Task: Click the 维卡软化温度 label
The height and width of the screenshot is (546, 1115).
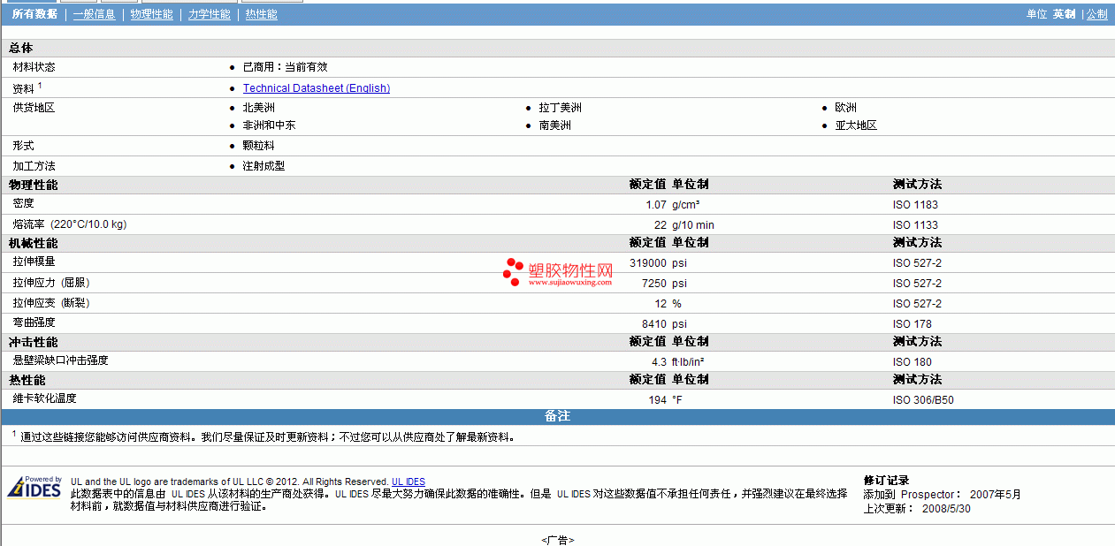Action: coord(45,398)
